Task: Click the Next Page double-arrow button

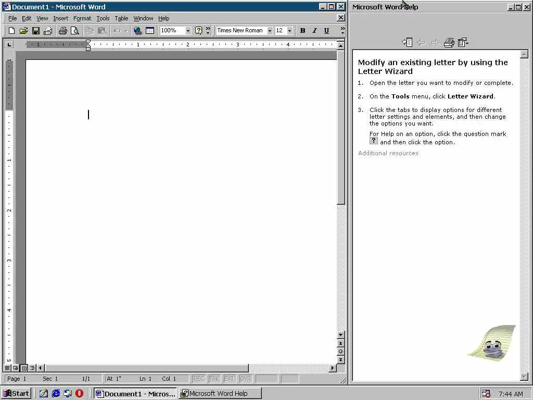Action: [340, 359]
